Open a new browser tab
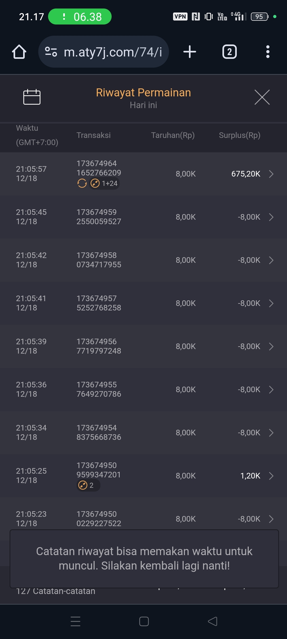 coord(190,52)
